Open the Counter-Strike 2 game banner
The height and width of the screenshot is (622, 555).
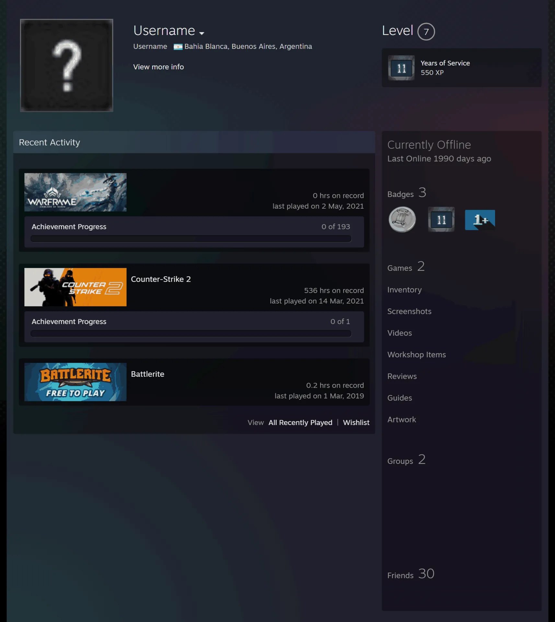pyautogui.click(x=75, y=287)
